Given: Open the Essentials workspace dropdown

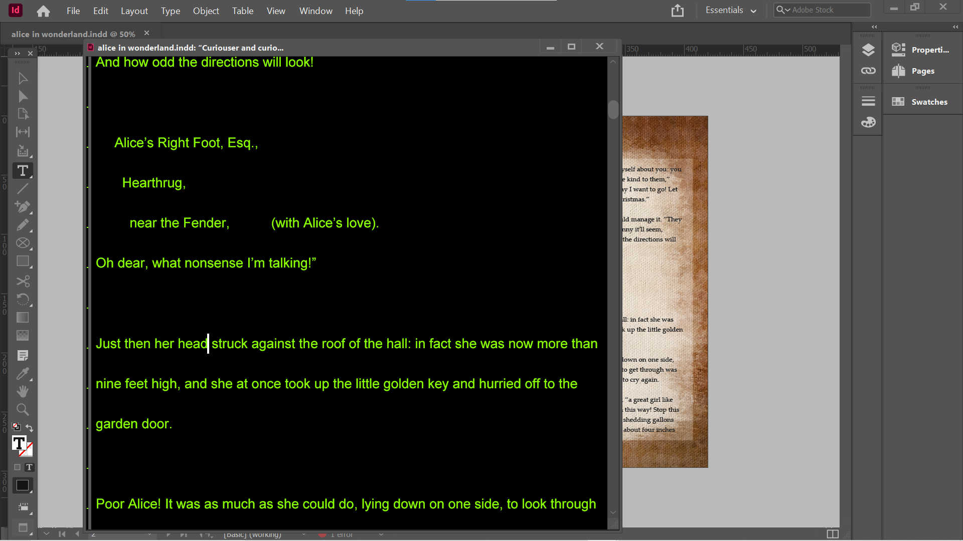Looking at the screenshot, I should [x=731, y=11].
